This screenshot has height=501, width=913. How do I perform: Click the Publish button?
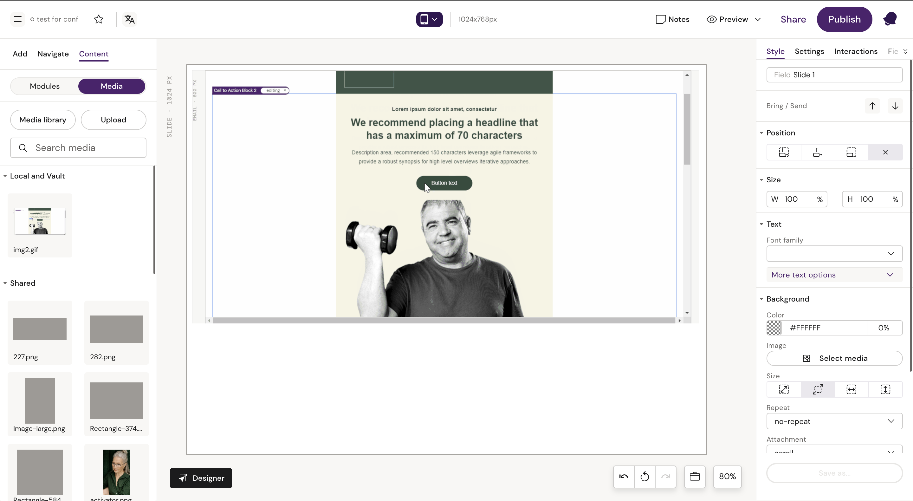pyautogui.click(x=844, y=19)
